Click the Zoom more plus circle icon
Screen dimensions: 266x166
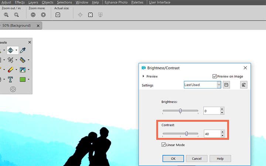pos(43,15)
